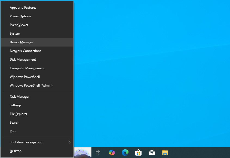Open Apps and Features
Viewport: 230px width, 158px height.
coord(37,8)
